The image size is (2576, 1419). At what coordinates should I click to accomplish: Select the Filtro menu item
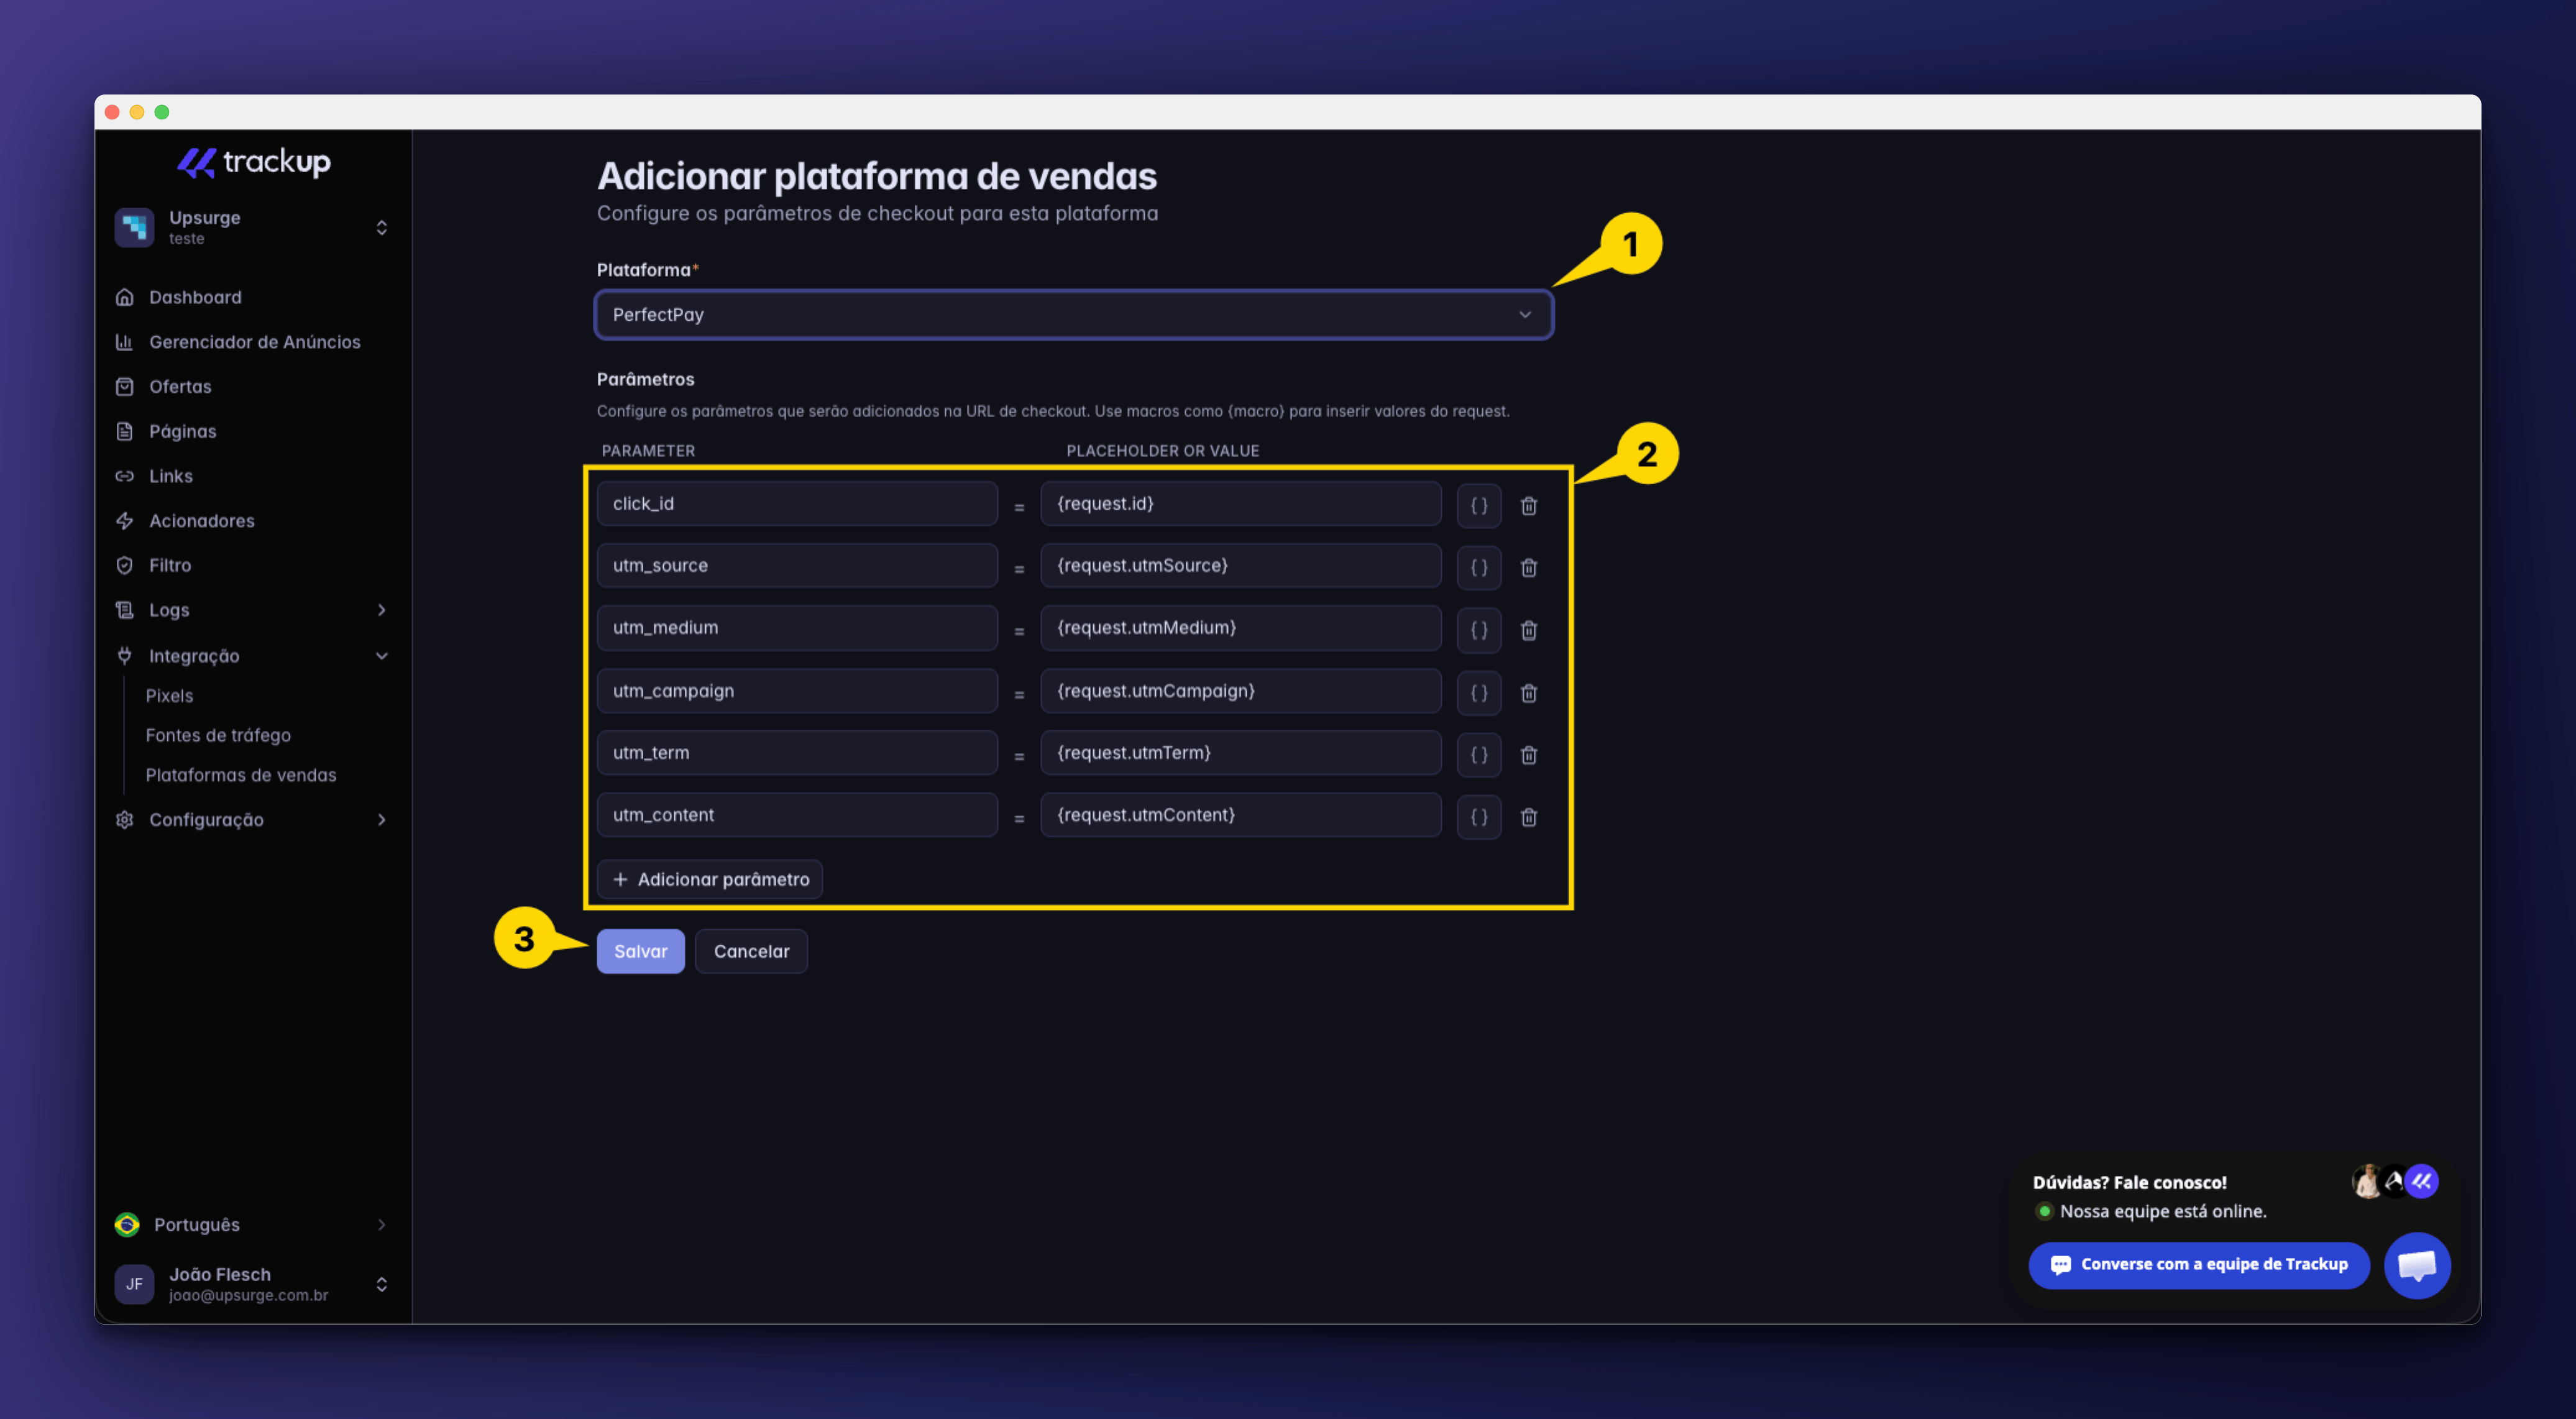click(x=169, y=565)
